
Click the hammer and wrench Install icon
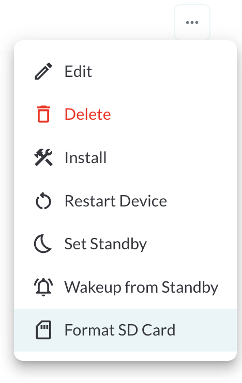point(43,157)
